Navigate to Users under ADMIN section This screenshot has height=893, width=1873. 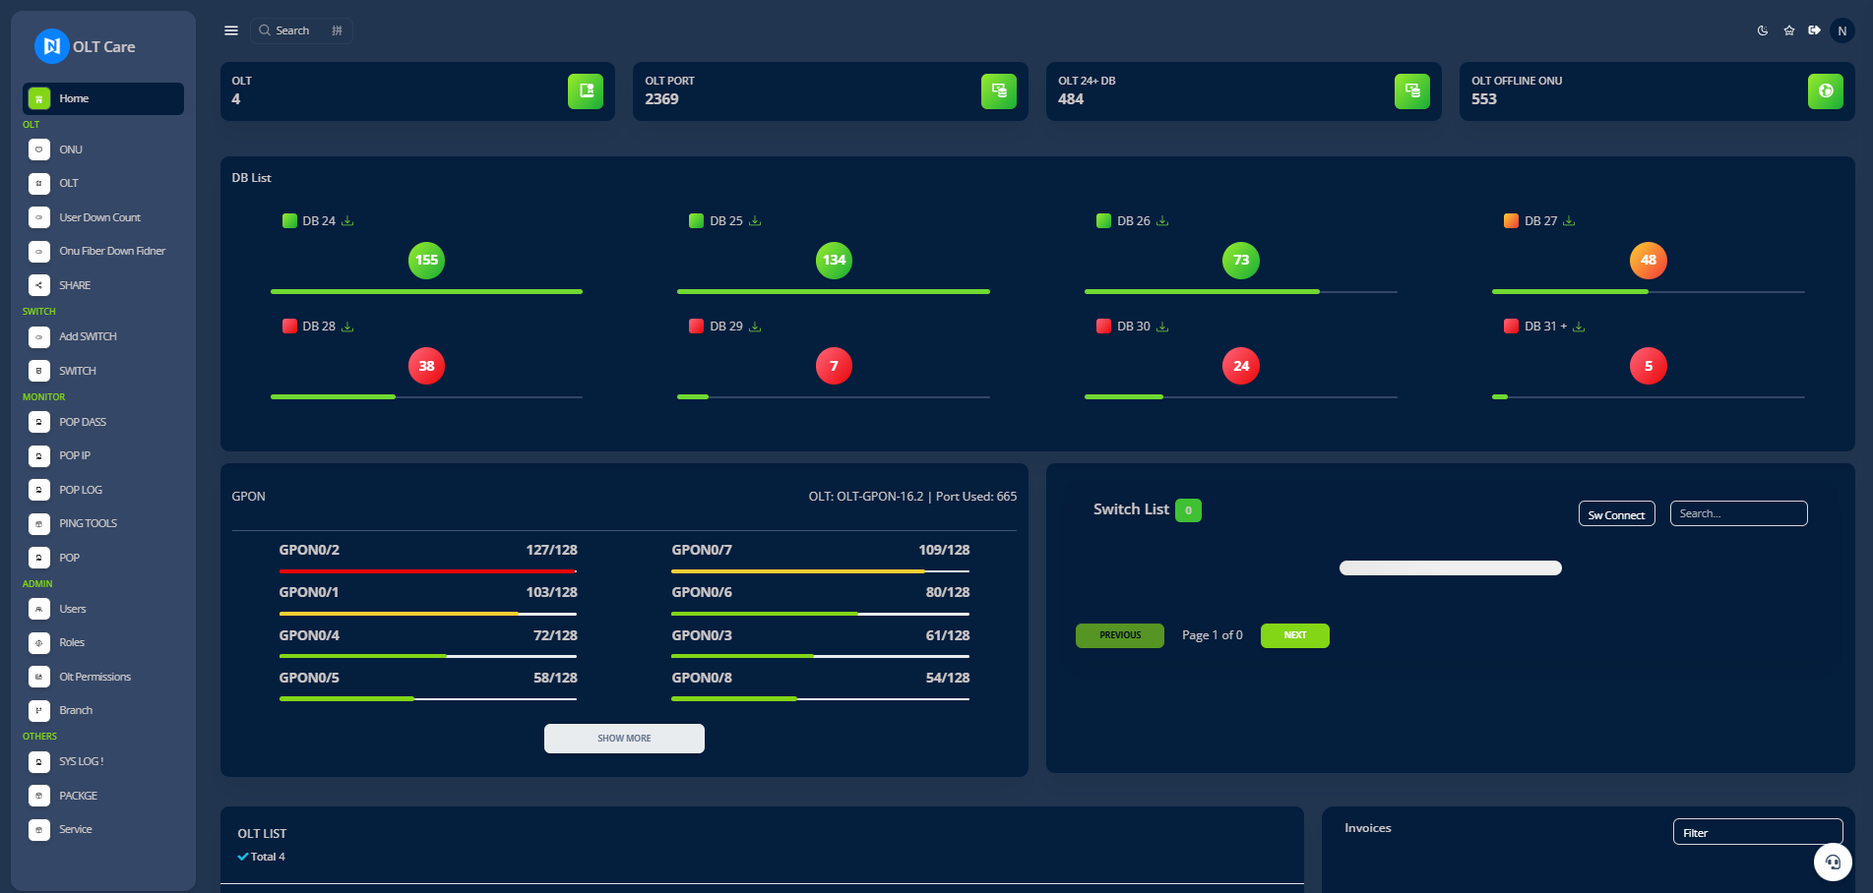tap(72, 609)
